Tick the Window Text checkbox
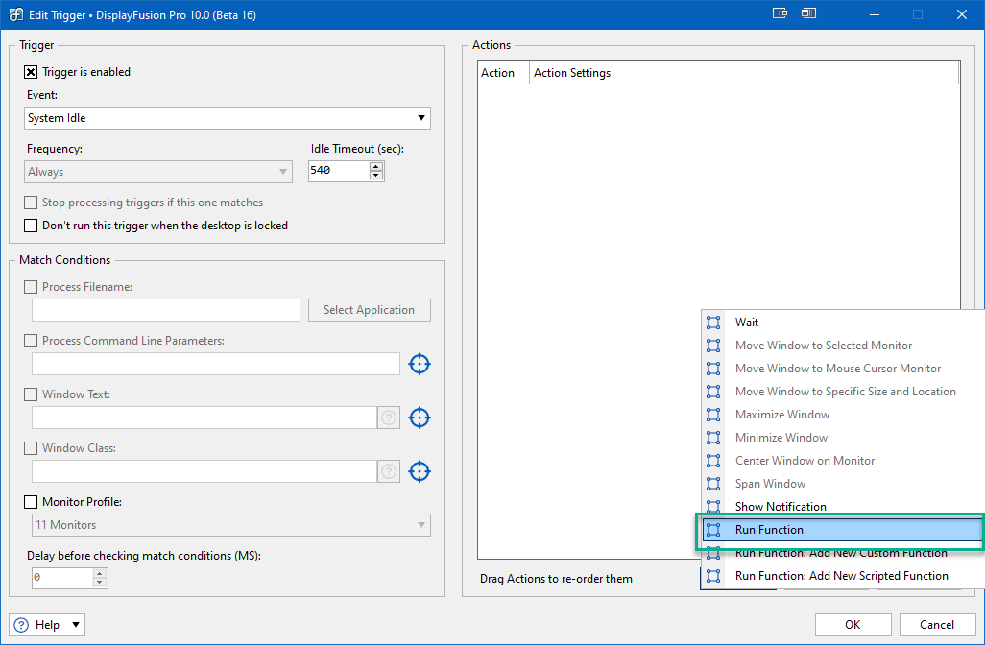 click(30, 394)
